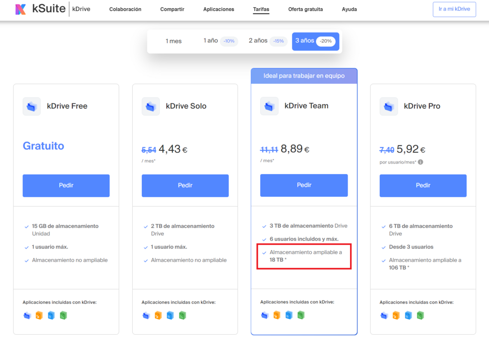
Task: Open the Compartir menu
Action: point(172,10)
